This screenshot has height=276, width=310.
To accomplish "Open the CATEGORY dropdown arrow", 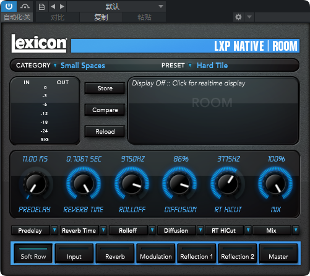I will click(55, 66).
